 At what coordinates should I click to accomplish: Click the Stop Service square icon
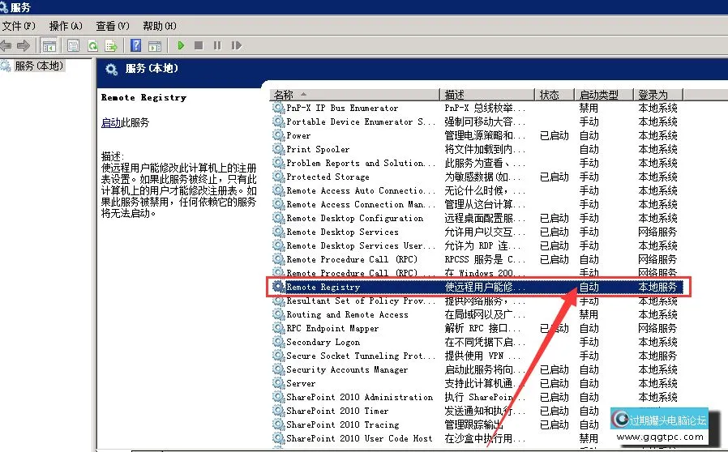pyautogui.click(x=199, y=45)
